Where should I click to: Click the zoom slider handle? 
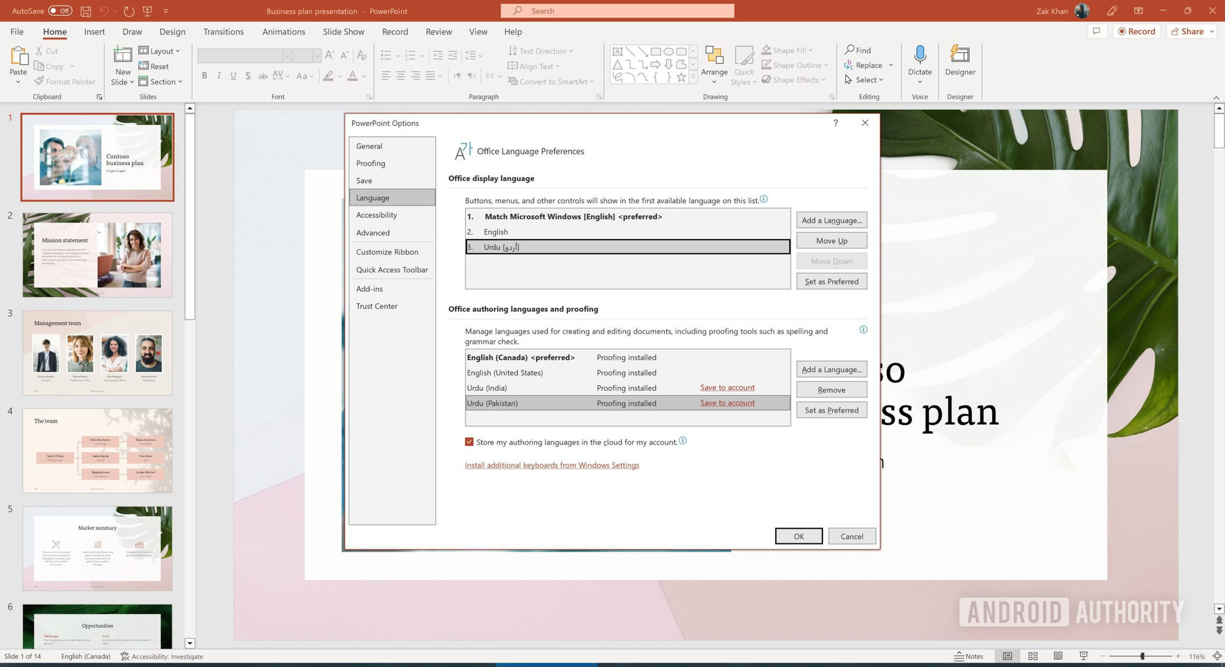pos(1142,656)
